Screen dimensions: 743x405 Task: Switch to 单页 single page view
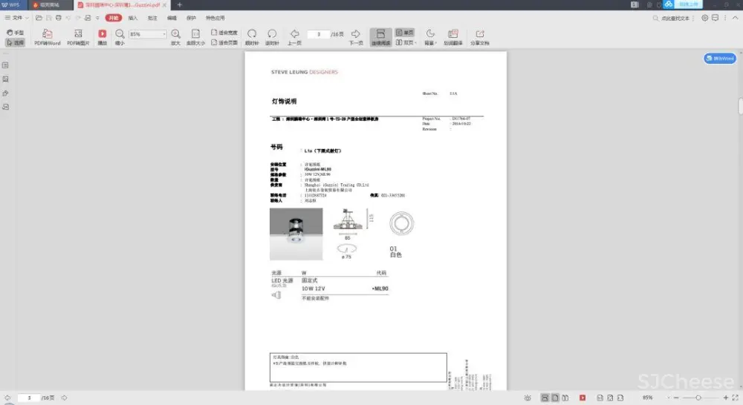pos(404,33)
